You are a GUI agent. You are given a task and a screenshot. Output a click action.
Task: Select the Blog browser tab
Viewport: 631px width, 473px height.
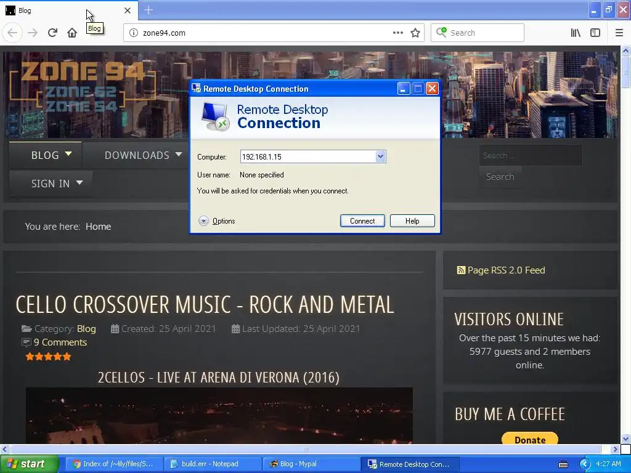pos(68,10)
